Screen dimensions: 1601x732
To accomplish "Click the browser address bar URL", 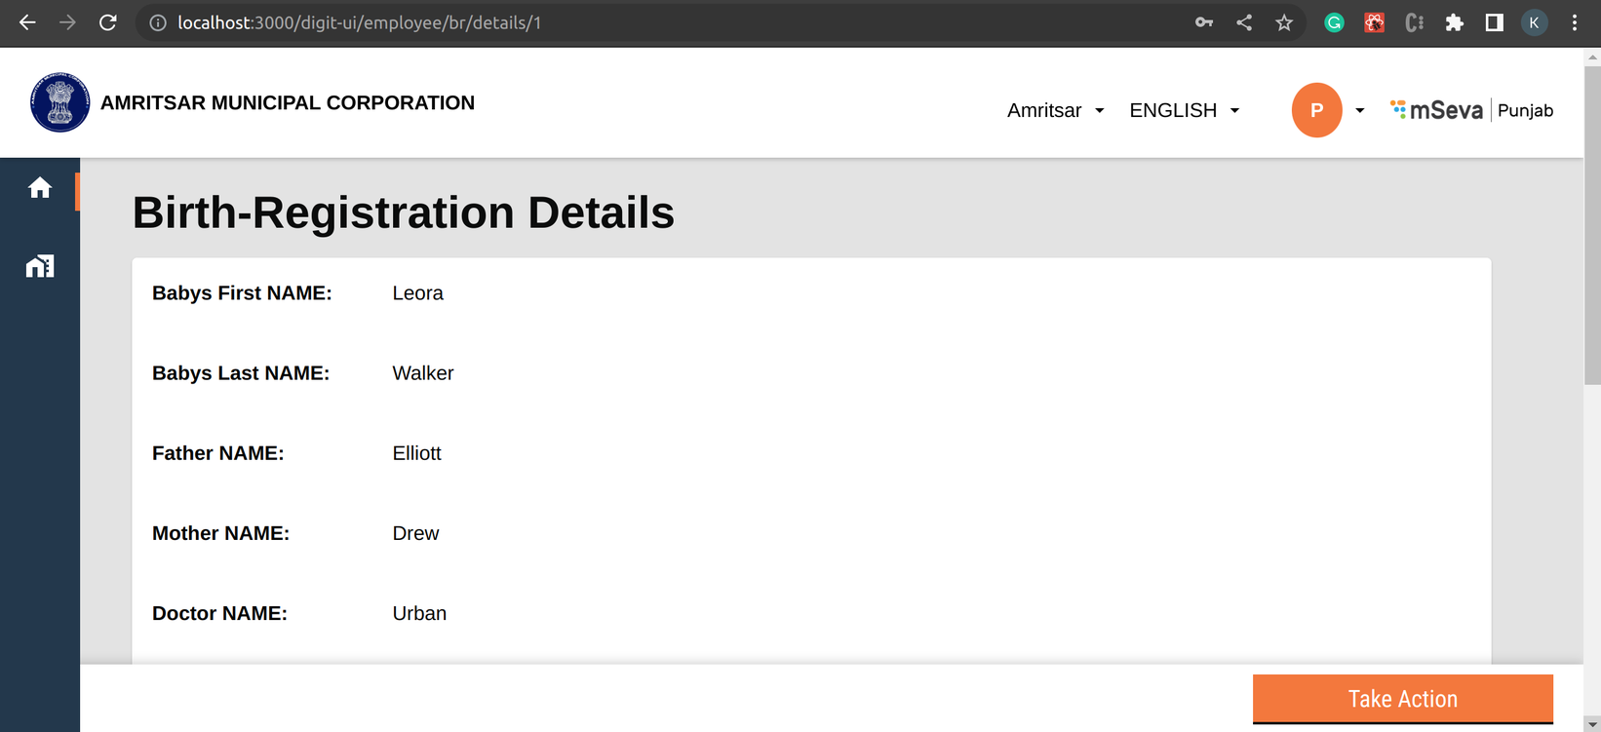I will pos(359,22).
